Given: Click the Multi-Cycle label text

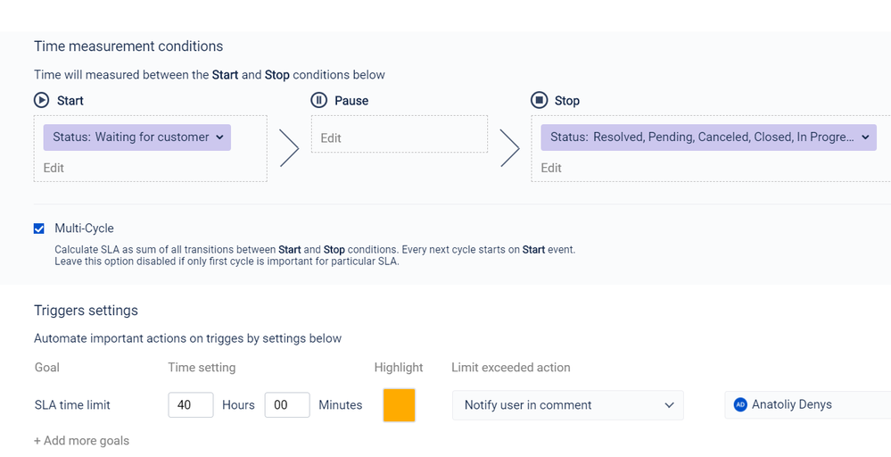Looking at the screenshot, I should pyautogui.click(x=84, y=228).
